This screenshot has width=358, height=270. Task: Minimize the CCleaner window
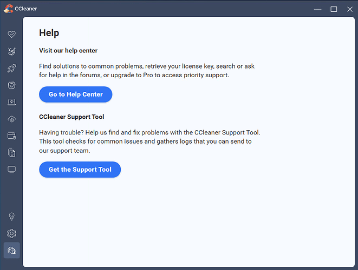point(317,9)
